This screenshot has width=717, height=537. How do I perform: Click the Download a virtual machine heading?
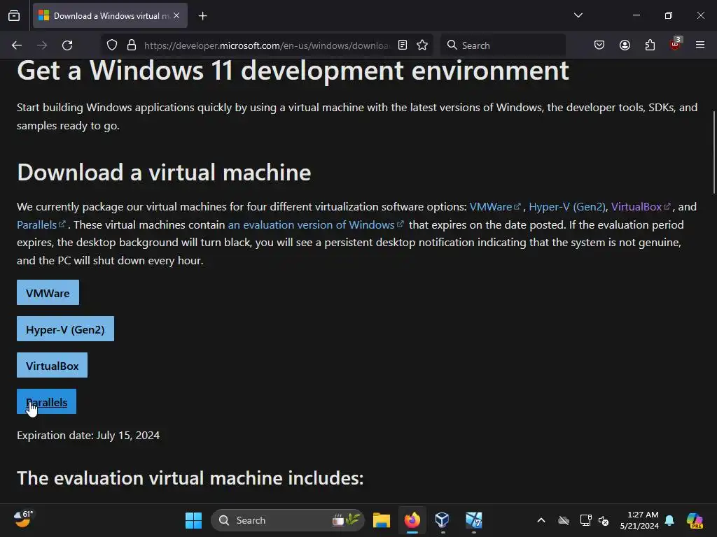[x=164, y=172]
